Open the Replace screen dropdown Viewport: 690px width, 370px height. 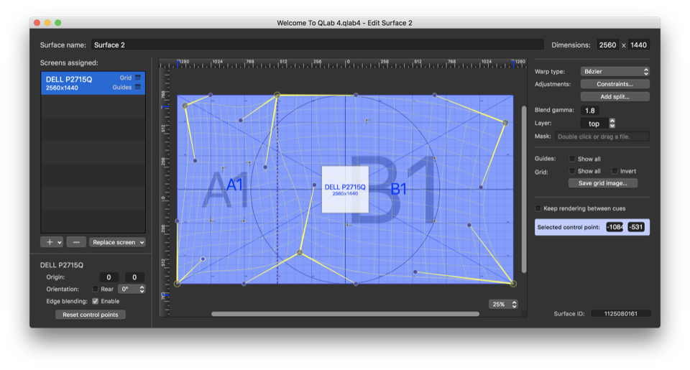pyautogui.click(x=118, y=242)
